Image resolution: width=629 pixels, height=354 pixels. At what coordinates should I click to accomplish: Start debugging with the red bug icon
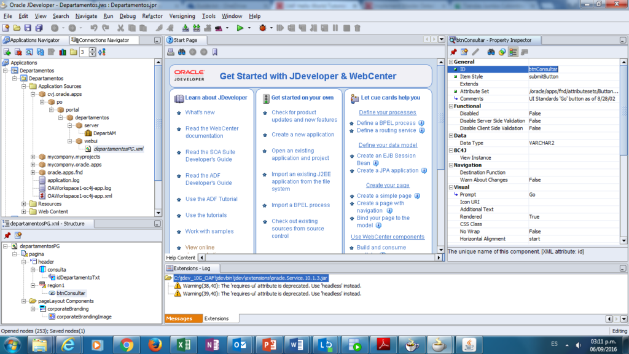click(263, 28)
